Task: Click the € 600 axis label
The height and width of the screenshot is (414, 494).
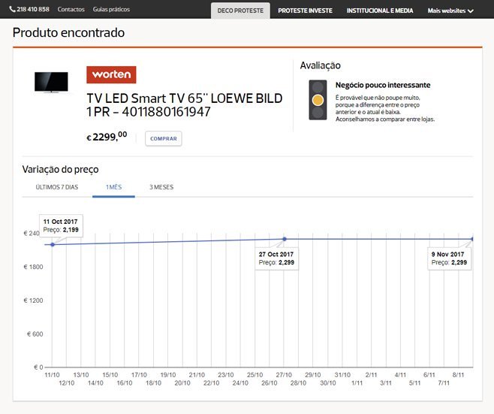Action: click(x=35, y=334)
